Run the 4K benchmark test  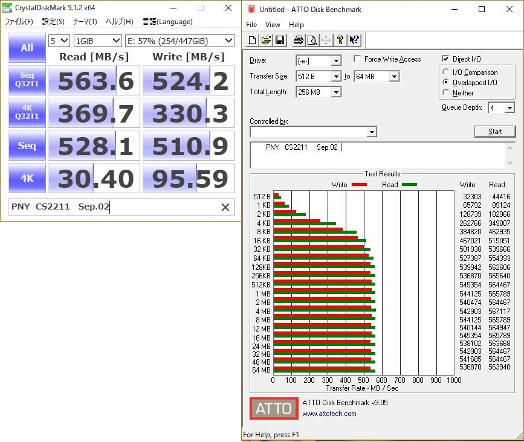[27, 178]
